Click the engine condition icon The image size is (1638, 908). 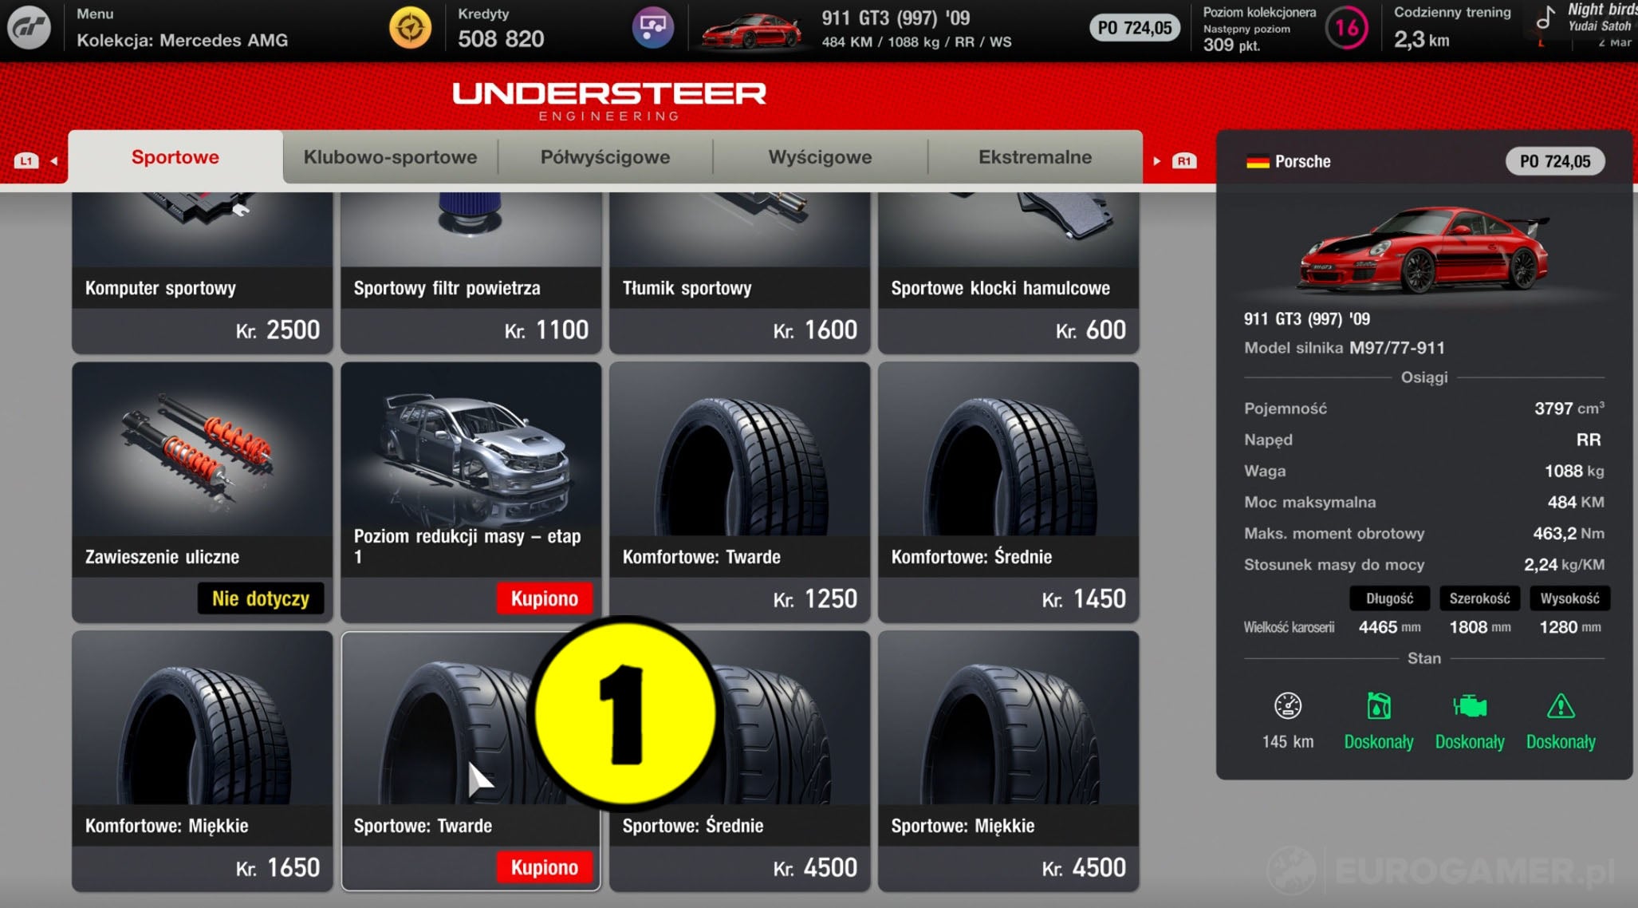click(x=1470, y=706)
